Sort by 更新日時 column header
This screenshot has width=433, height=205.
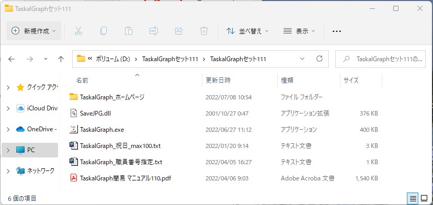coord(218,81)
